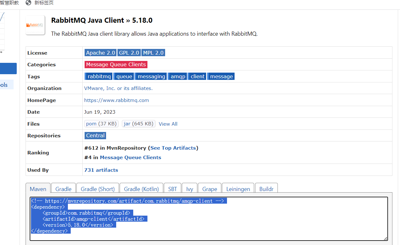
Task: Click the RabbitMQ logo thumbnail
Action: (35, 25)
